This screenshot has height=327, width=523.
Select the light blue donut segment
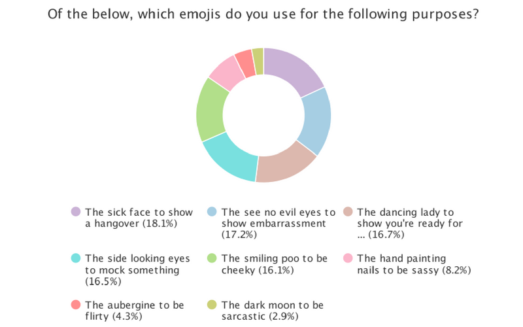(x=317, y=120)
